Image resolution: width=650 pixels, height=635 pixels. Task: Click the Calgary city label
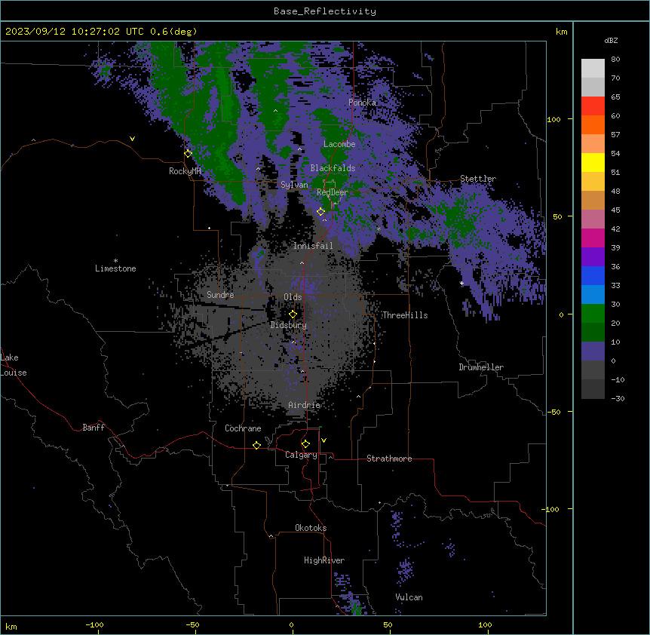[301, 455]
